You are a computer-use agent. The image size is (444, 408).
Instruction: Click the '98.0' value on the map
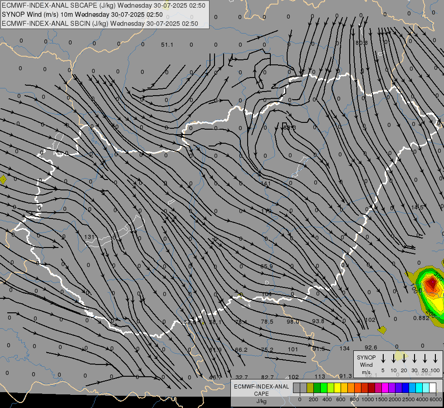tap(293, 322)
